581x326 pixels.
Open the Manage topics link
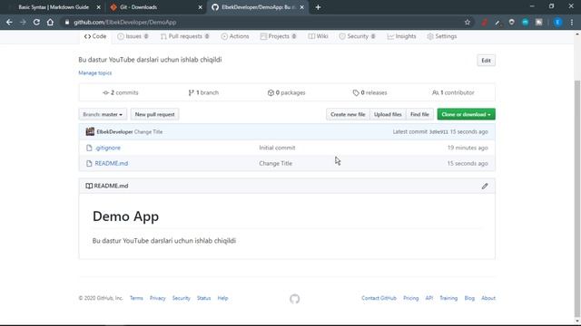(94, 72)
